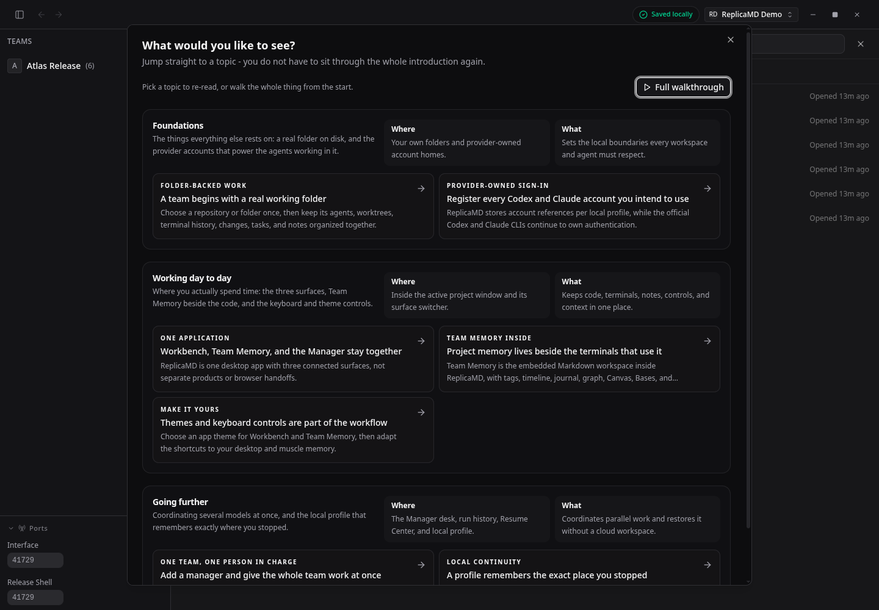The height and width of the screenshot is (610, 879).
Task: Open the ReplicaMD Demo profile dropdown
Action: click(751, 15)
